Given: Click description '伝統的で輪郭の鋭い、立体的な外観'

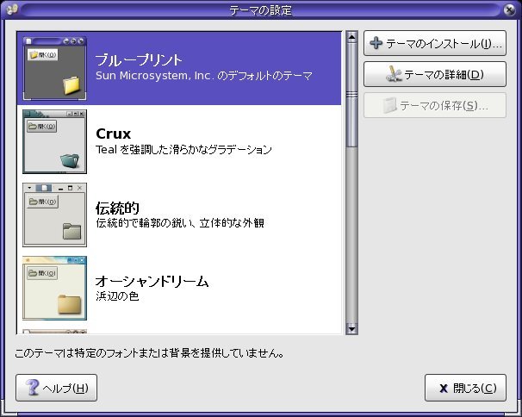Looking at the screenshot, I should tap(180, 223).
